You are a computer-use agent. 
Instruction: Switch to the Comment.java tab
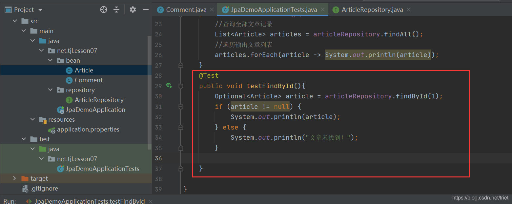tap(186, 10)
